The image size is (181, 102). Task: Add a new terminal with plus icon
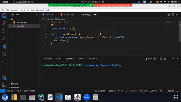pyautogui.click(x=154, y=59)
